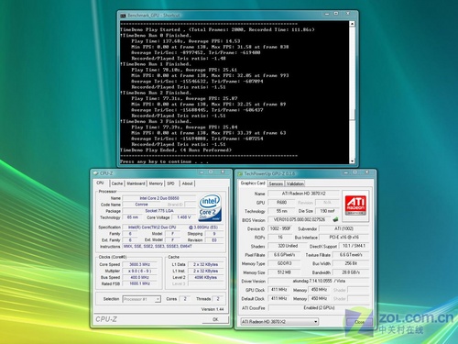
Task: Click the Threads count field in CPU-Z
Action: [218, 299]
